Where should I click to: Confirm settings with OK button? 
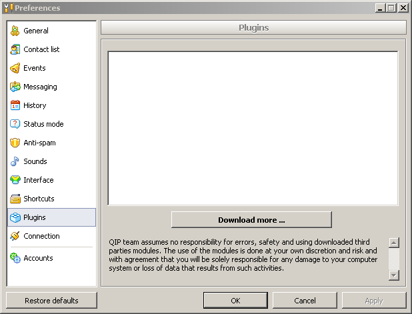(x=235, y=301)
